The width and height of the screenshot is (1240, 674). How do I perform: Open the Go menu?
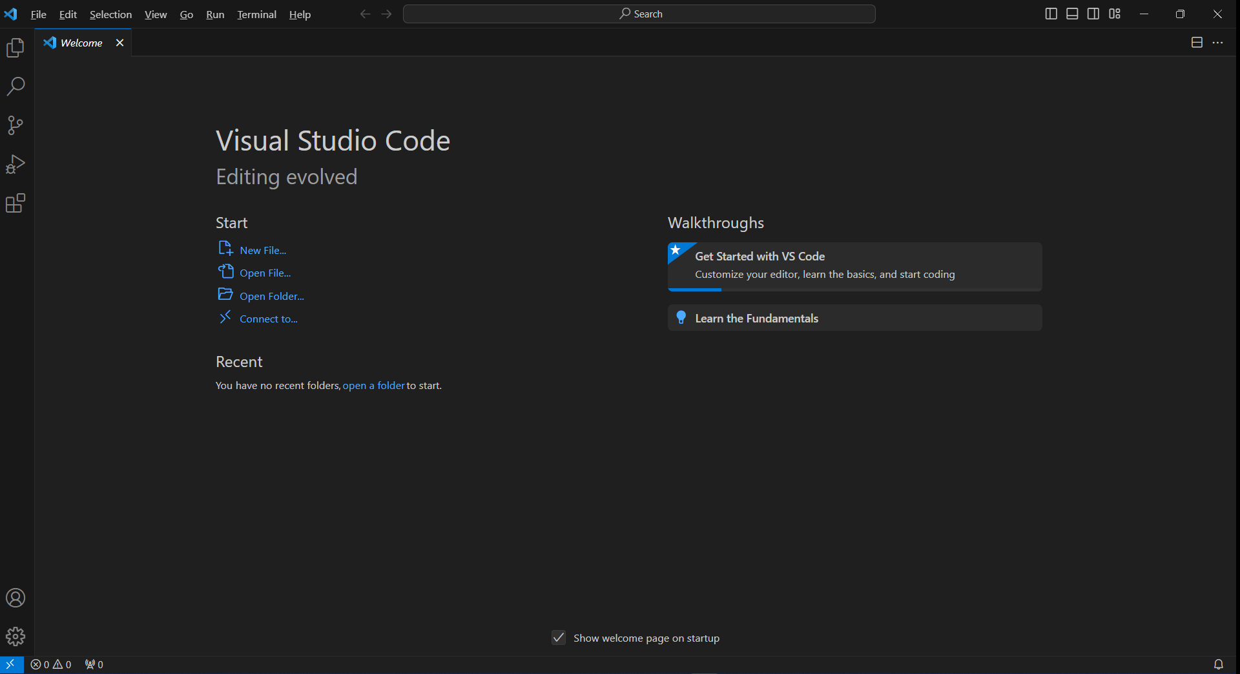(187, 14)
